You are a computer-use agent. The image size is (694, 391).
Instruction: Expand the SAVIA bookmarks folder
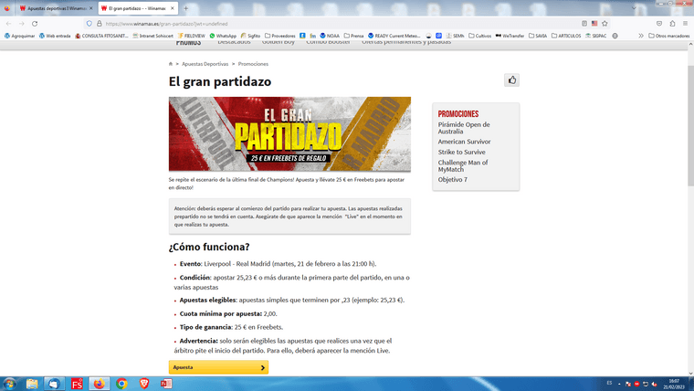[x=538, y=36]
